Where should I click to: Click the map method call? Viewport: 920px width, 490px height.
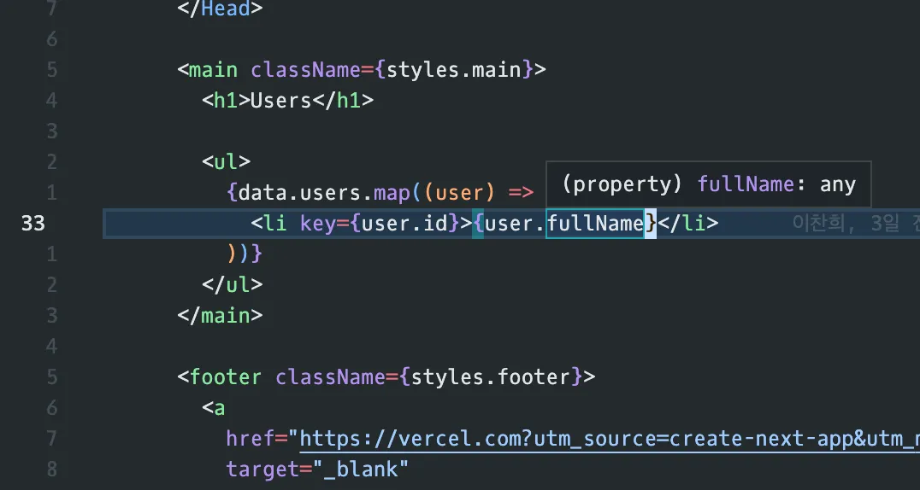(392, 193)
